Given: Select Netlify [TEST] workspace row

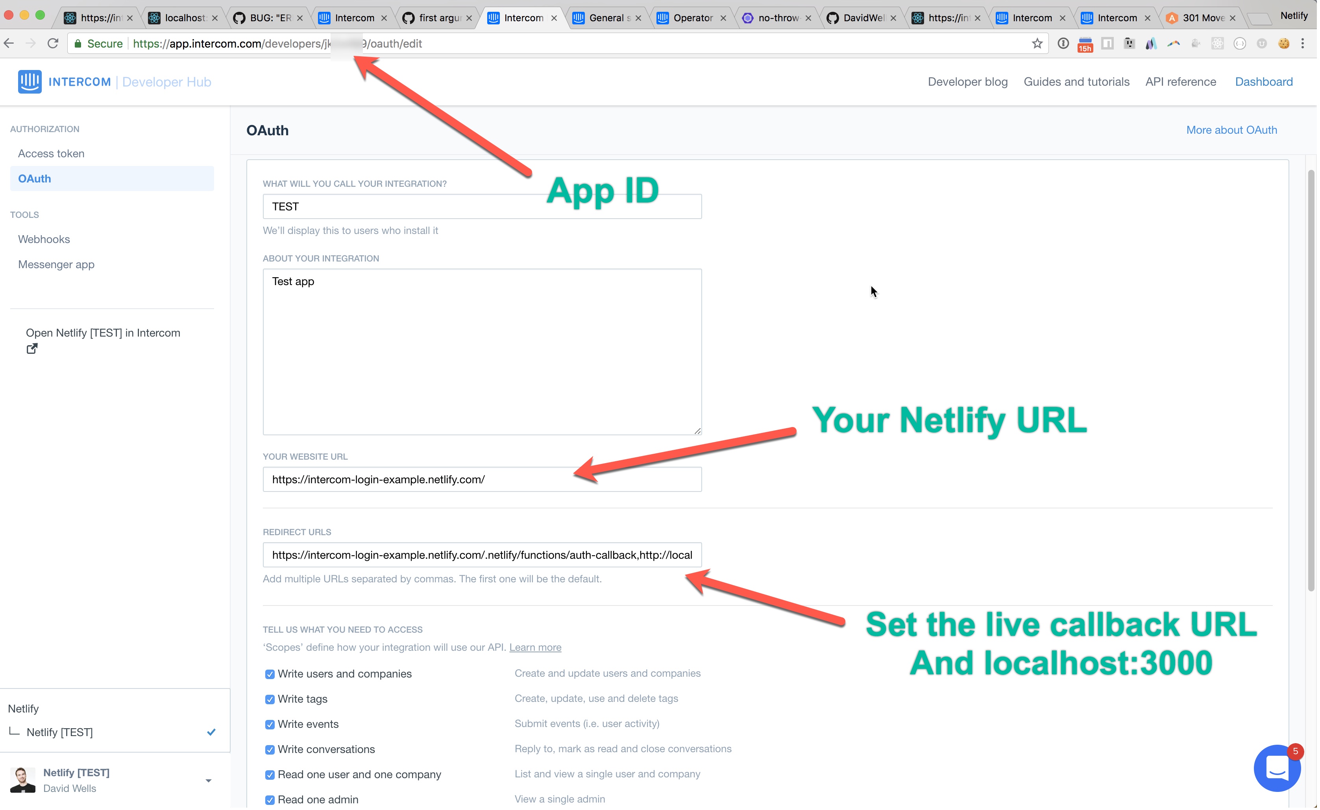Looking at the screenshot, I should coord(115,733).
